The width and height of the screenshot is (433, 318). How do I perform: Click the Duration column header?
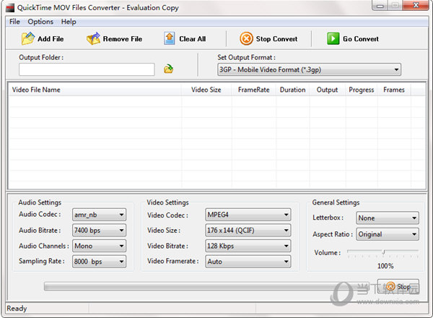pyautogui.click(x=293, y=90)
